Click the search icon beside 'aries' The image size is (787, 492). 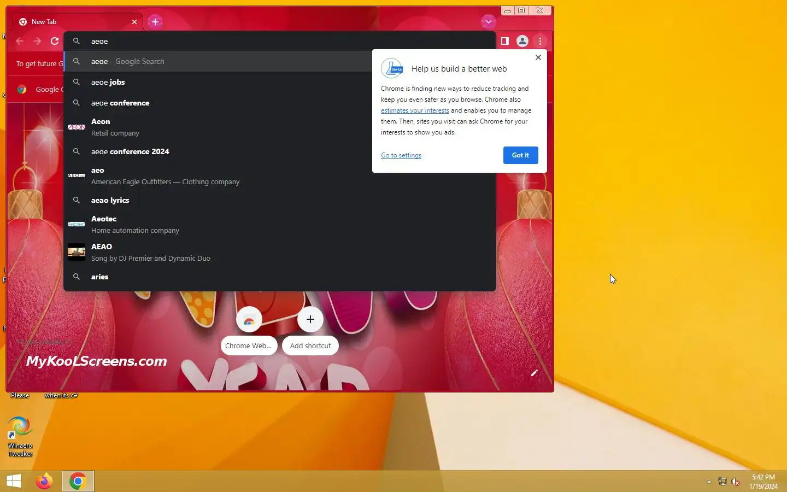coord(77,277)
